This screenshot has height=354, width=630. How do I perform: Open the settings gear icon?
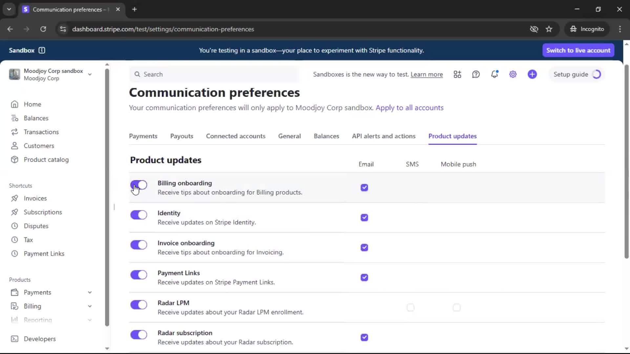point(513,74)
